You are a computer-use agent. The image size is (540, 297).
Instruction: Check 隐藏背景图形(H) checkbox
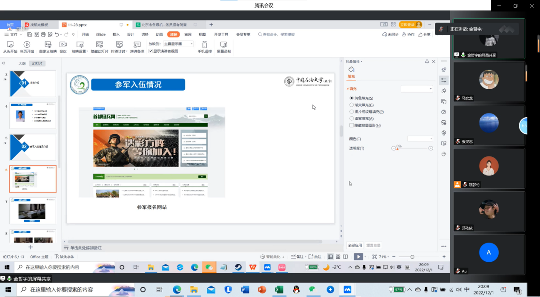[x=351, y=125]
